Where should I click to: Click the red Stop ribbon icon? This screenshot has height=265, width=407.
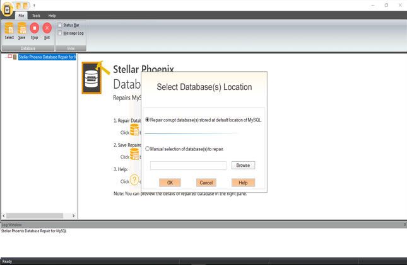34,31
